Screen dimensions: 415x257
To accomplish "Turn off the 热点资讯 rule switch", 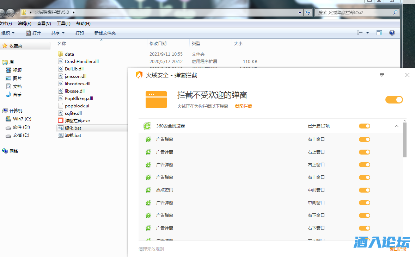I will [x=365, y=190].
